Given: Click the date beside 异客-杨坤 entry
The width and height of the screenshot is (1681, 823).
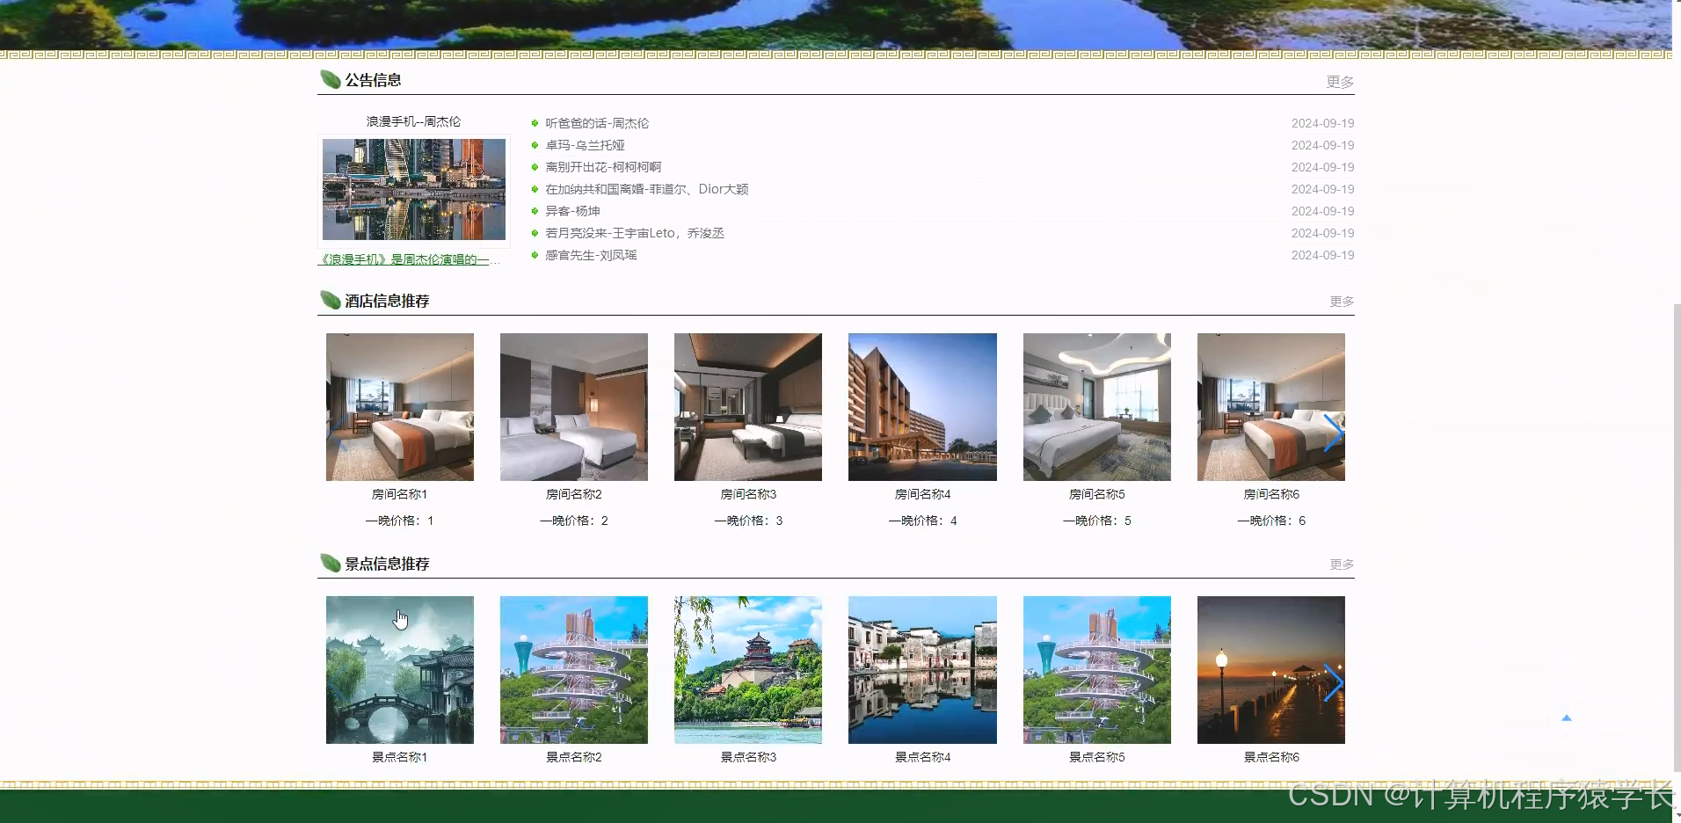Looking at the screenshot, I should 1322,211.
